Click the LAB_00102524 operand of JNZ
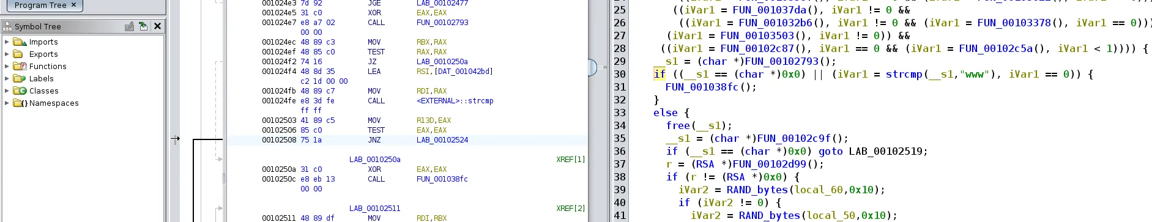Viewport: 1152px width, 222px height. tap(442, 140)
